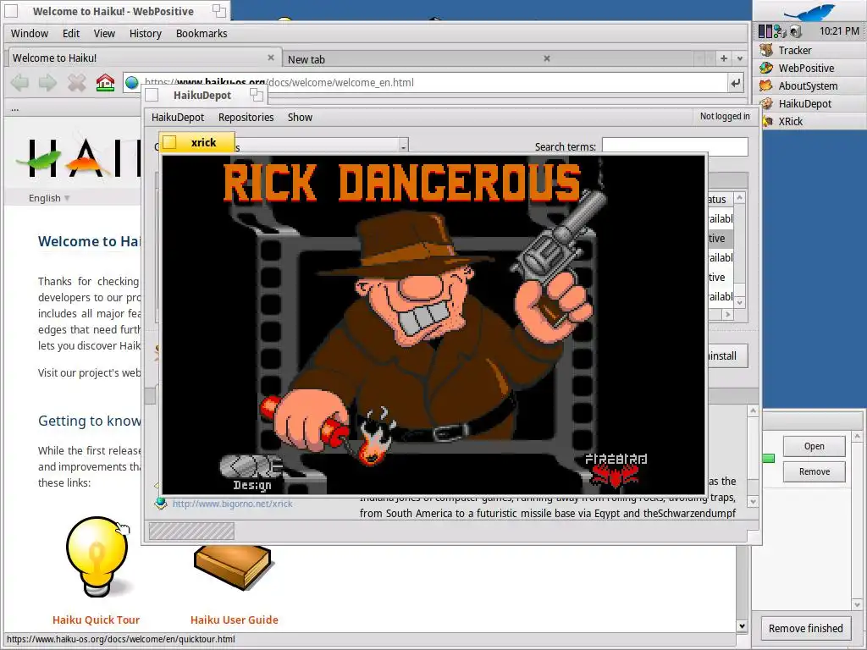Screen dimensions: 867x650
Task: Open the HaikuDepot menu
Action: click(178, 117)
